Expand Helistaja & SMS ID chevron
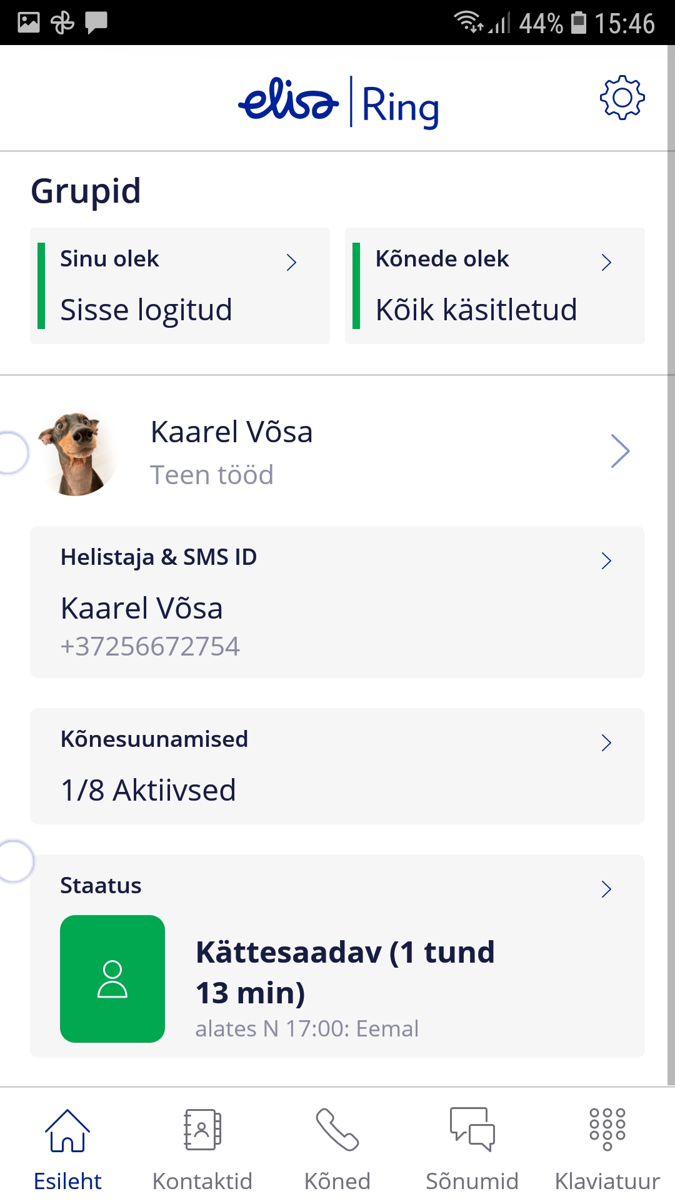675x1201 pixels. pyautogui.click(x=606, y=560)
